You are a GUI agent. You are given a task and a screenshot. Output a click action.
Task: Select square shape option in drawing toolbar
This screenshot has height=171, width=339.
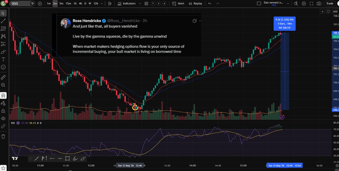tap(67, 159)
